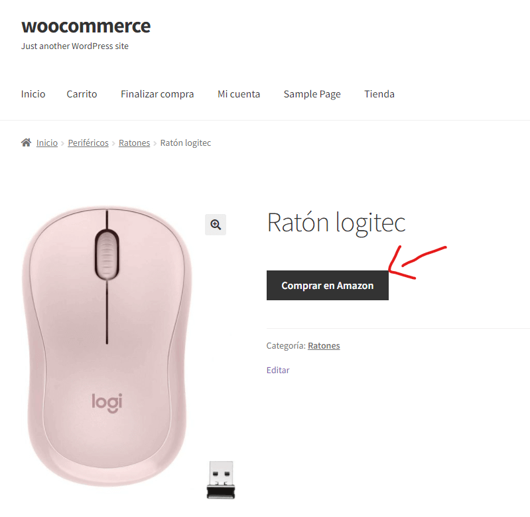Image resolution: width=530 pixels, height=517 pixels.
Task: Click the pink Logitech mouse image
Action: [107, 346]
